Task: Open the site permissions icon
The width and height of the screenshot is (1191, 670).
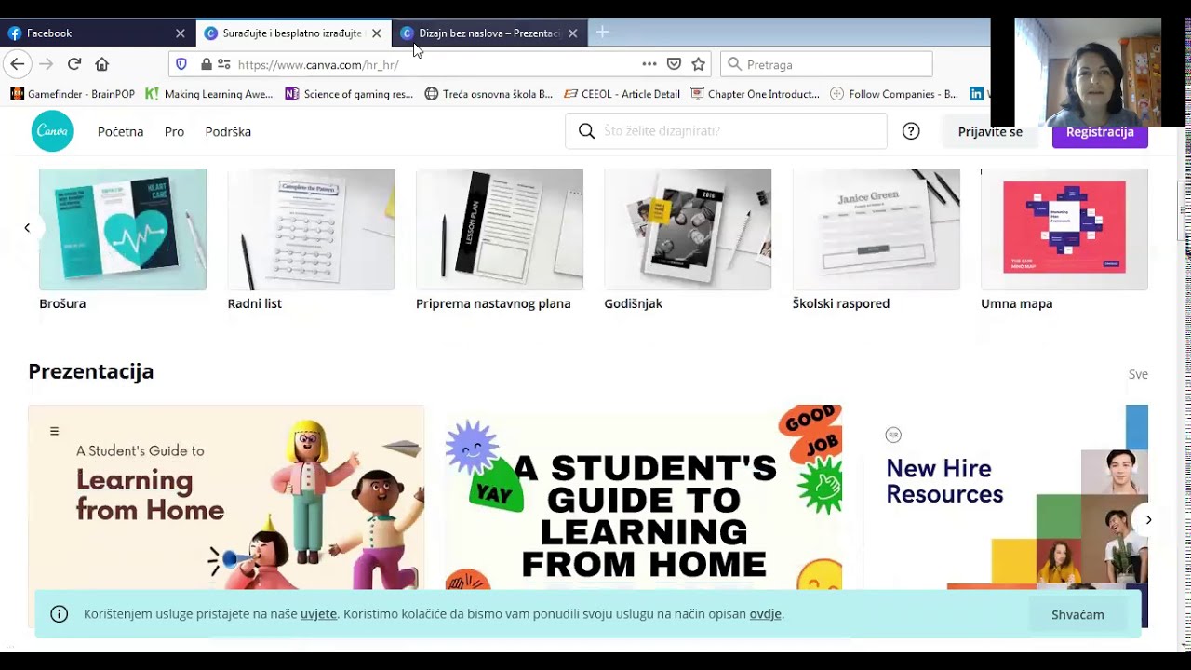Action: (x=224, y=64)
